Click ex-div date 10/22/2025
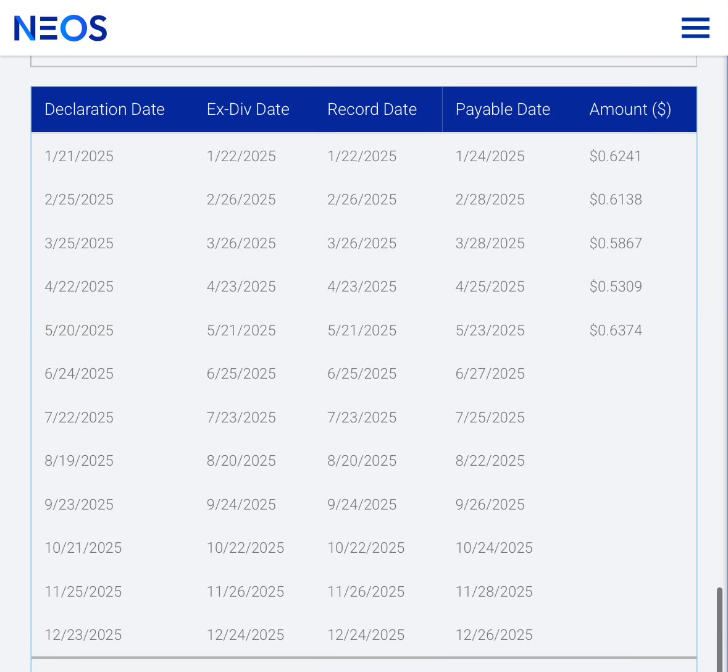The height and width of the screenshot is (672, 728). 245,547
